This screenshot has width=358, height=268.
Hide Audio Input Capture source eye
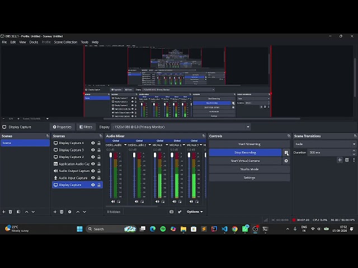[x=93, y=178]
